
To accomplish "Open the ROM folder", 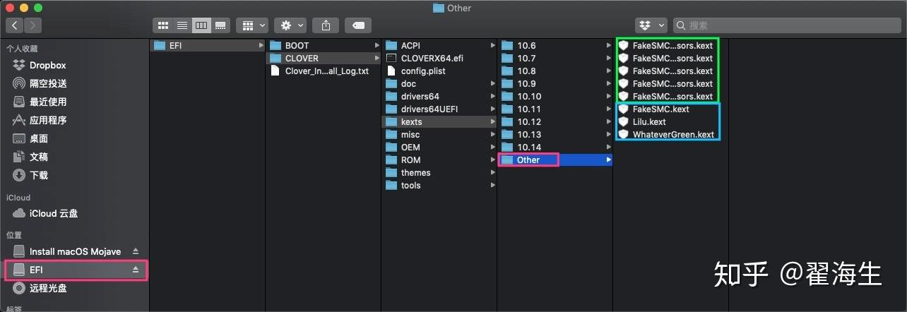I will 439,160.
